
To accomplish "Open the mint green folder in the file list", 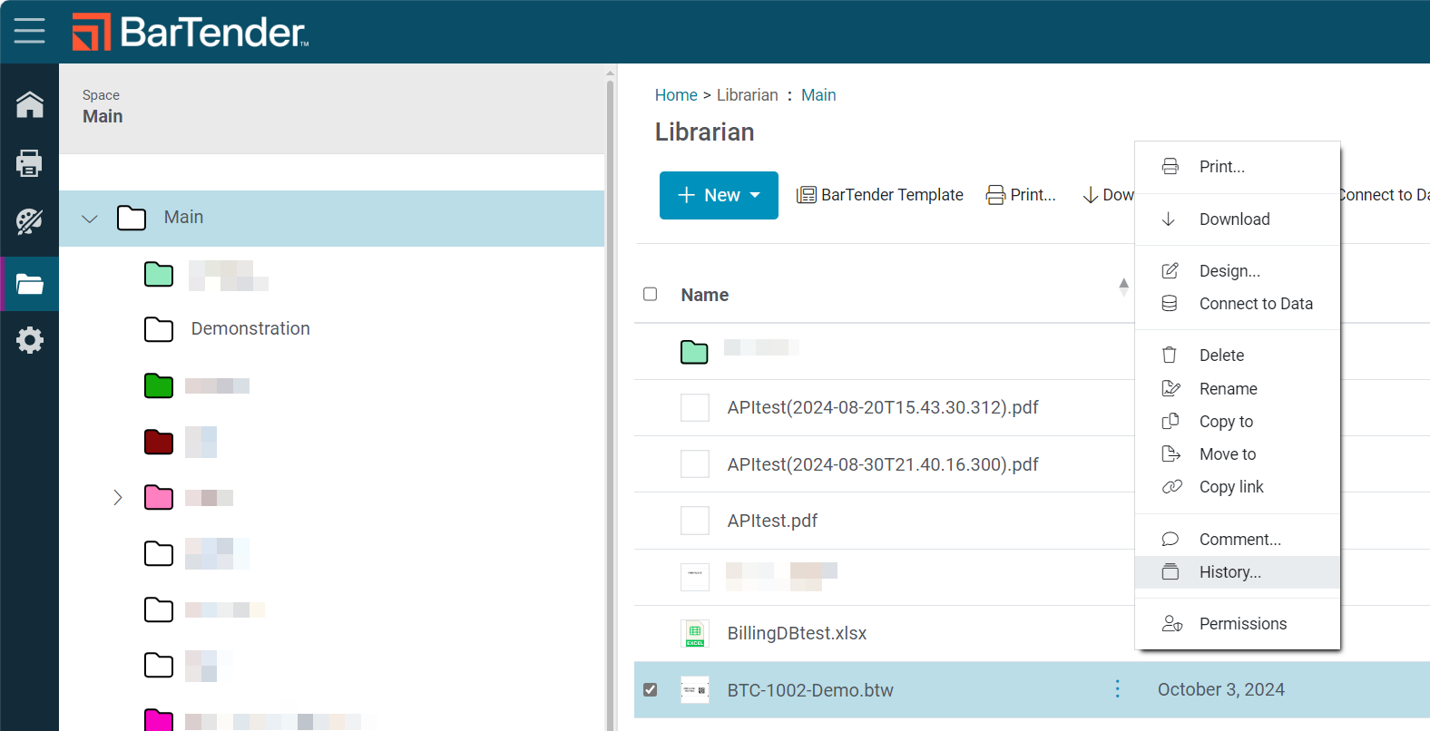I will point(694,351).
